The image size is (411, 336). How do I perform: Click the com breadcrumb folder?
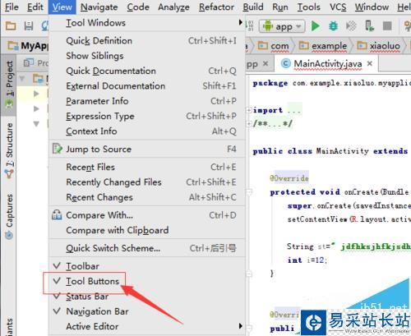274,46
